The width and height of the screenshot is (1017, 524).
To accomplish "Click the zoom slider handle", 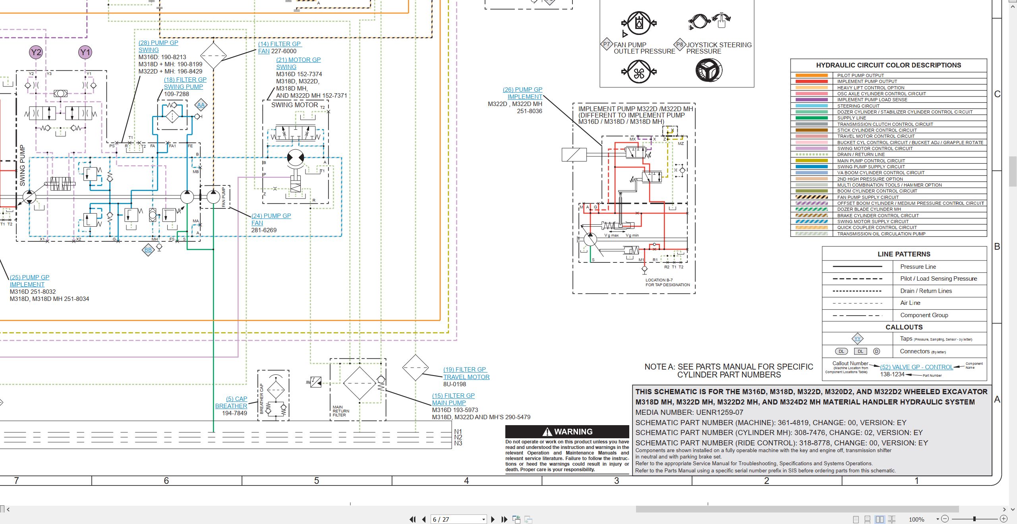I will pyautogui.click(x=974, y=519).
